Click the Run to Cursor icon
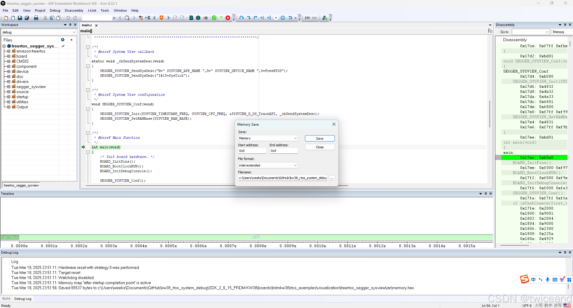 (269, 18)
